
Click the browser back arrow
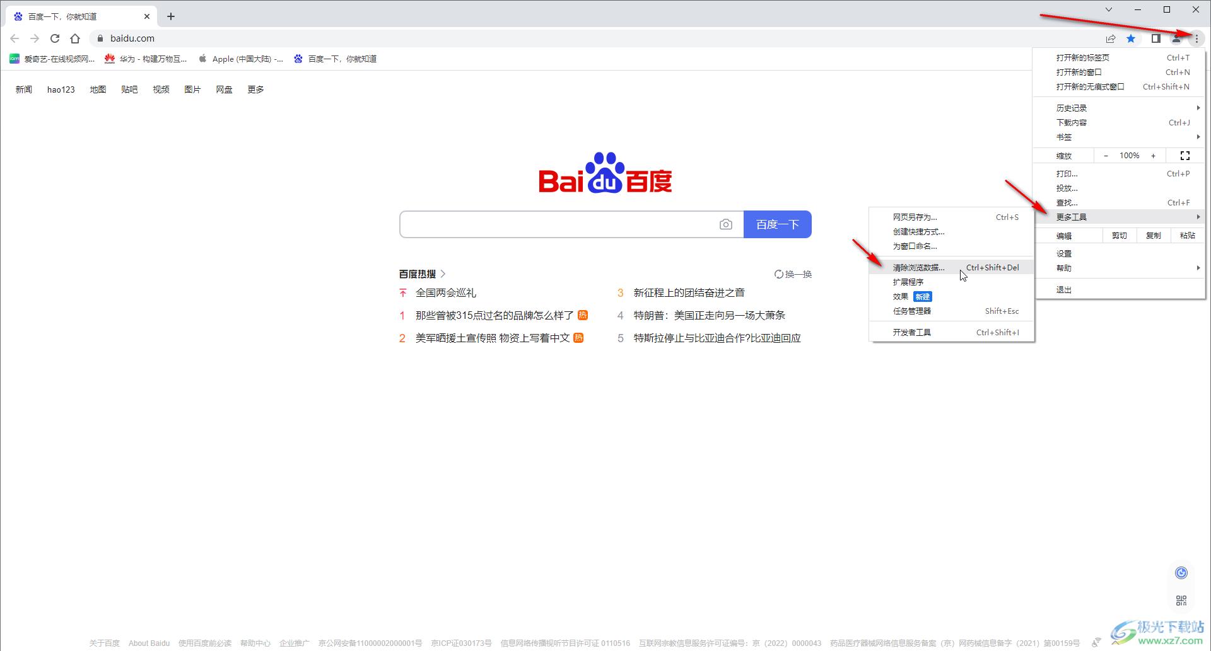coord(15,38)
